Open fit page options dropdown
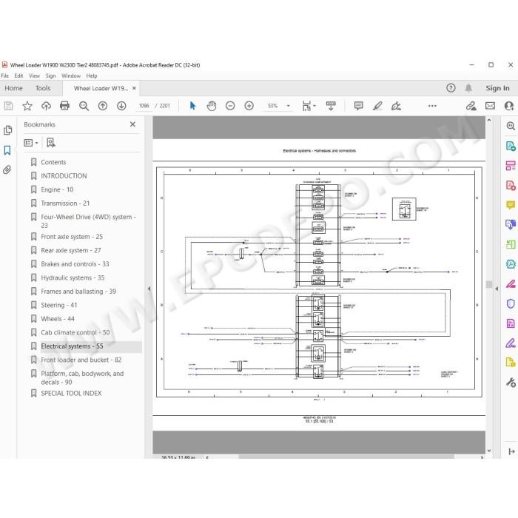The image size is (518, 518). (309, 106)
